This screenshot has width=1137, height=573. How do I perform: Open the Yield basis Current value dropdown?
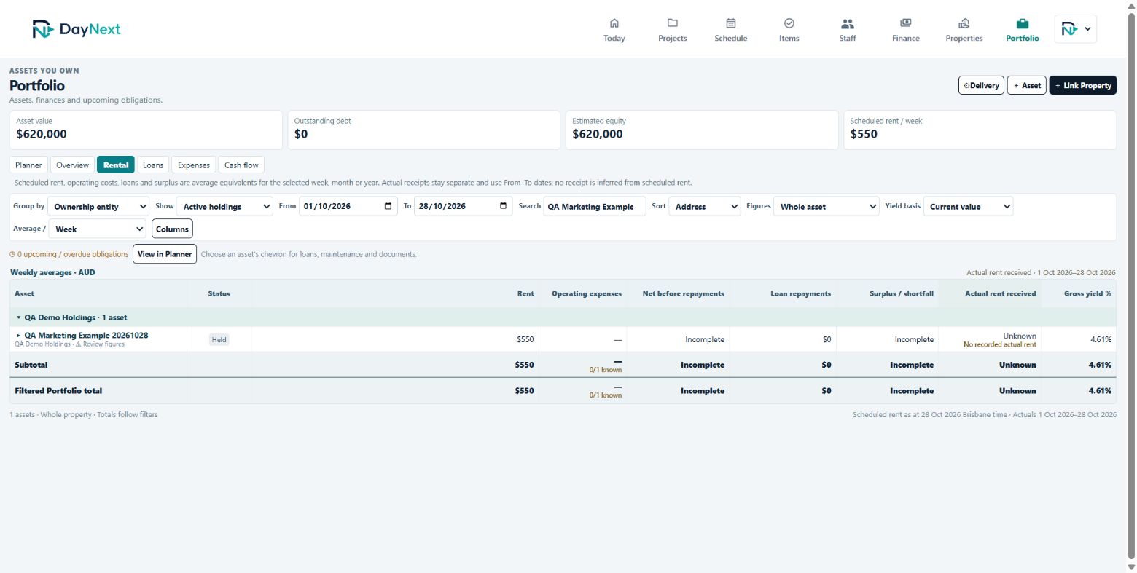[969, 207]
